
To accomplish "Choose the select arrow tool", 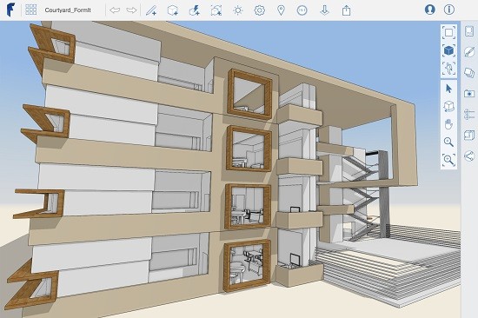I will 448,89.
